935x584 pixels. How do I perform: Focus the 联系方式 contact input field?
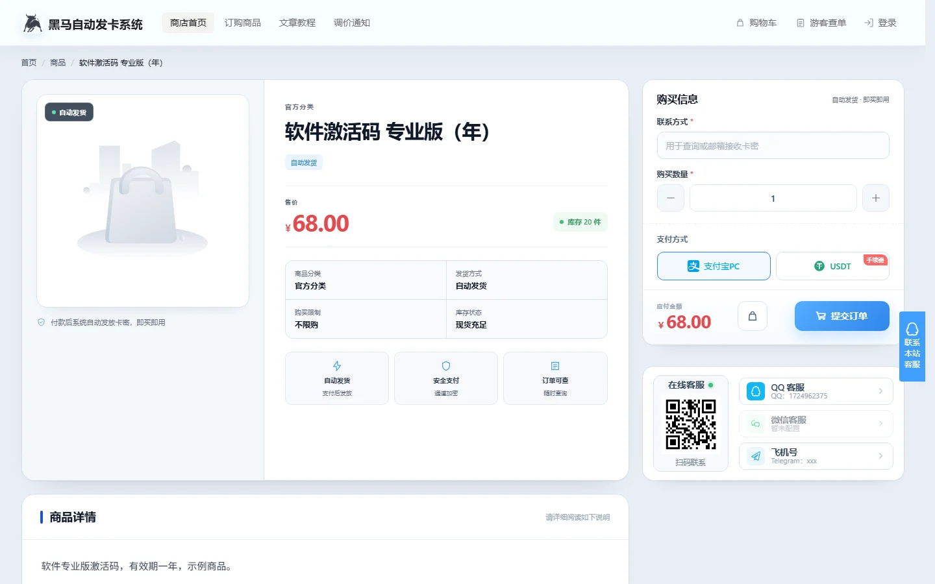773,145
